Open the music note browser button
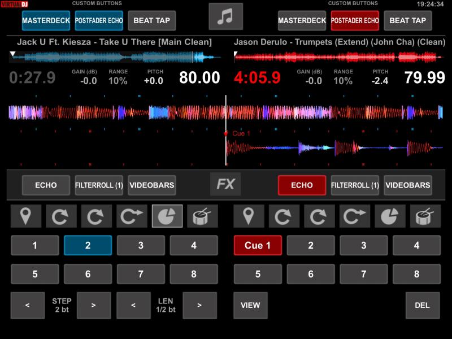This screenshot has width=452, height=339. pos(225,17)
